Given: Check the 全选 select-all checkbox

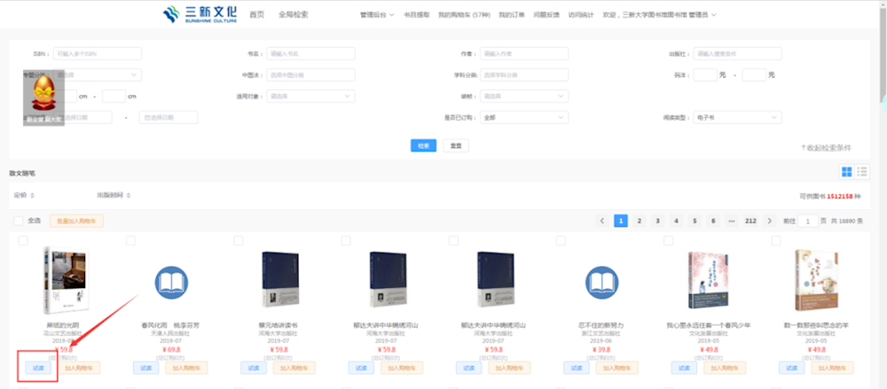Looking at the screenshot, I should [x=20, y=221].
